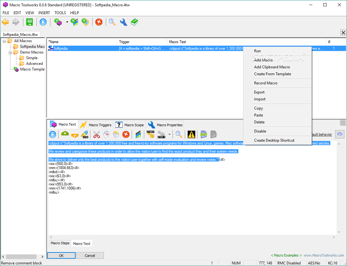Image resolution: width=347 pixels, height=266 pixels.
Task: Choose Record Macro in context menu
Action: tap(277, 83)
